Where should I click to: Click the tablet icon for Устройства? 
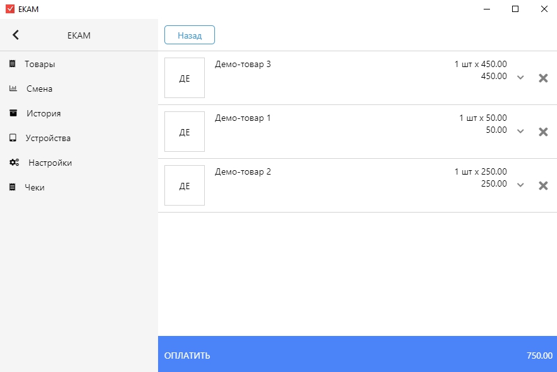click(x=13, y=138)
